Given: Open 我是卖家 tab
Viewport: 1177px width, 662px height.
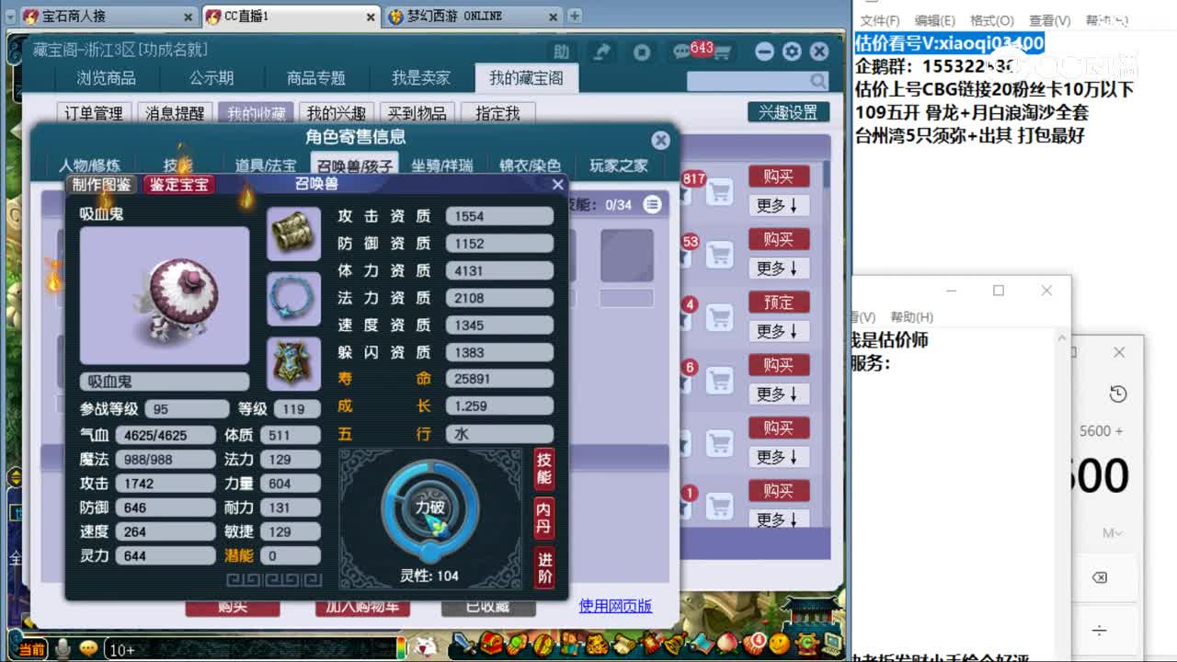Looking at the screenshot, I should (421, 78).
